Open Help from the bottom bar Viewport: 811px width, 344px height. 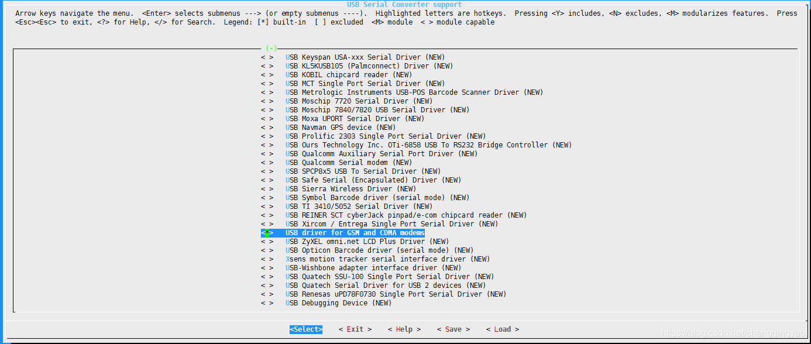[404, 329]
